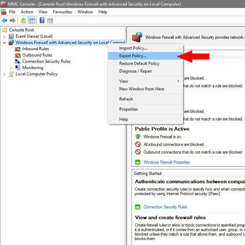
Task: Click the green arrow beside Windows Firewall Properties
Action: pyautogui.click(x=138, y=162)
